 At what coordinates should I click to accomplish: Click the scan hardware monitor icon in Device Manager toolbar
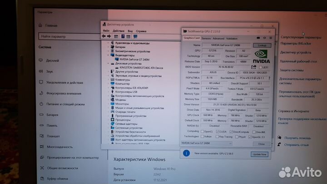click(135, 36)
